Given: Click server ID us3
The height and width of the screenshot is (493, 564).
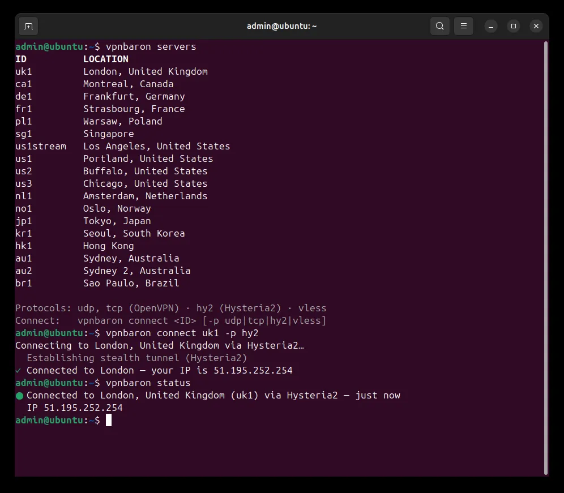Looking at the screenshot, I should [24, 184].
